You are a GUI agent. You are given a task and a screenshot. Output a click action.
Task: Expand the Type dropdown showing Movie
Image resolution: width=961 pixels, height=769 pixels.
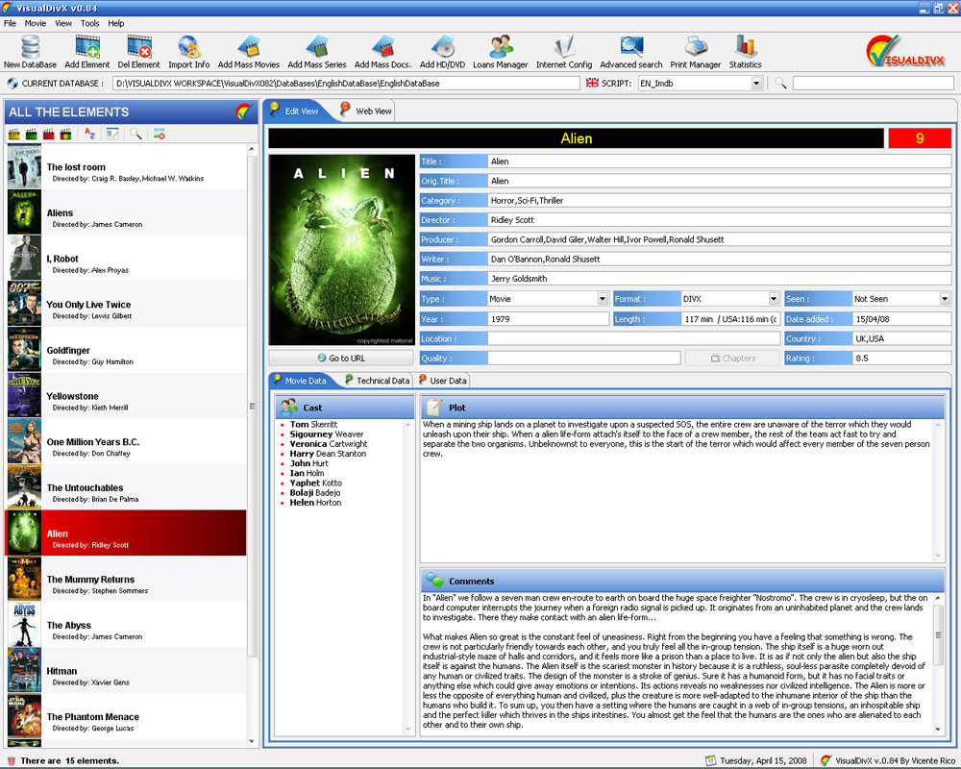(603, 299)
